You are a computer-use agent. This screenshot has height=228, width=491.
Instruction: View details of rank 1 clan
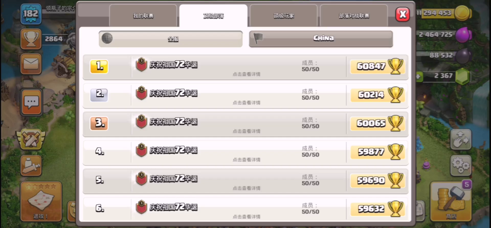(x=245, y=67)
